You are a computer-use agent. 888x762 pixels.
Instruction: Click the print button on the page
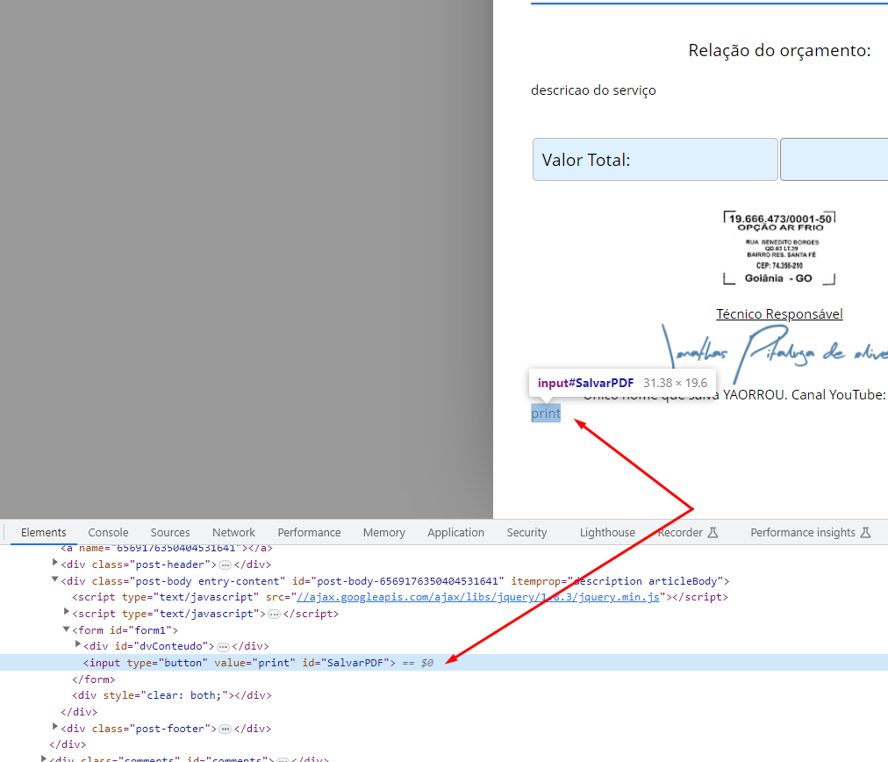click(546, 413)
